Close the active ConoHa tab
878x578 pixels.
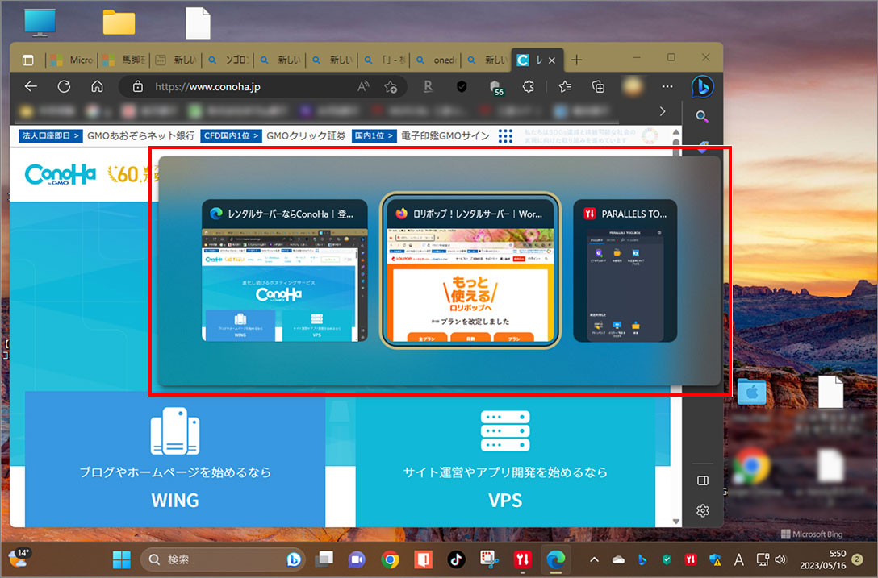(x=551, y=60)
